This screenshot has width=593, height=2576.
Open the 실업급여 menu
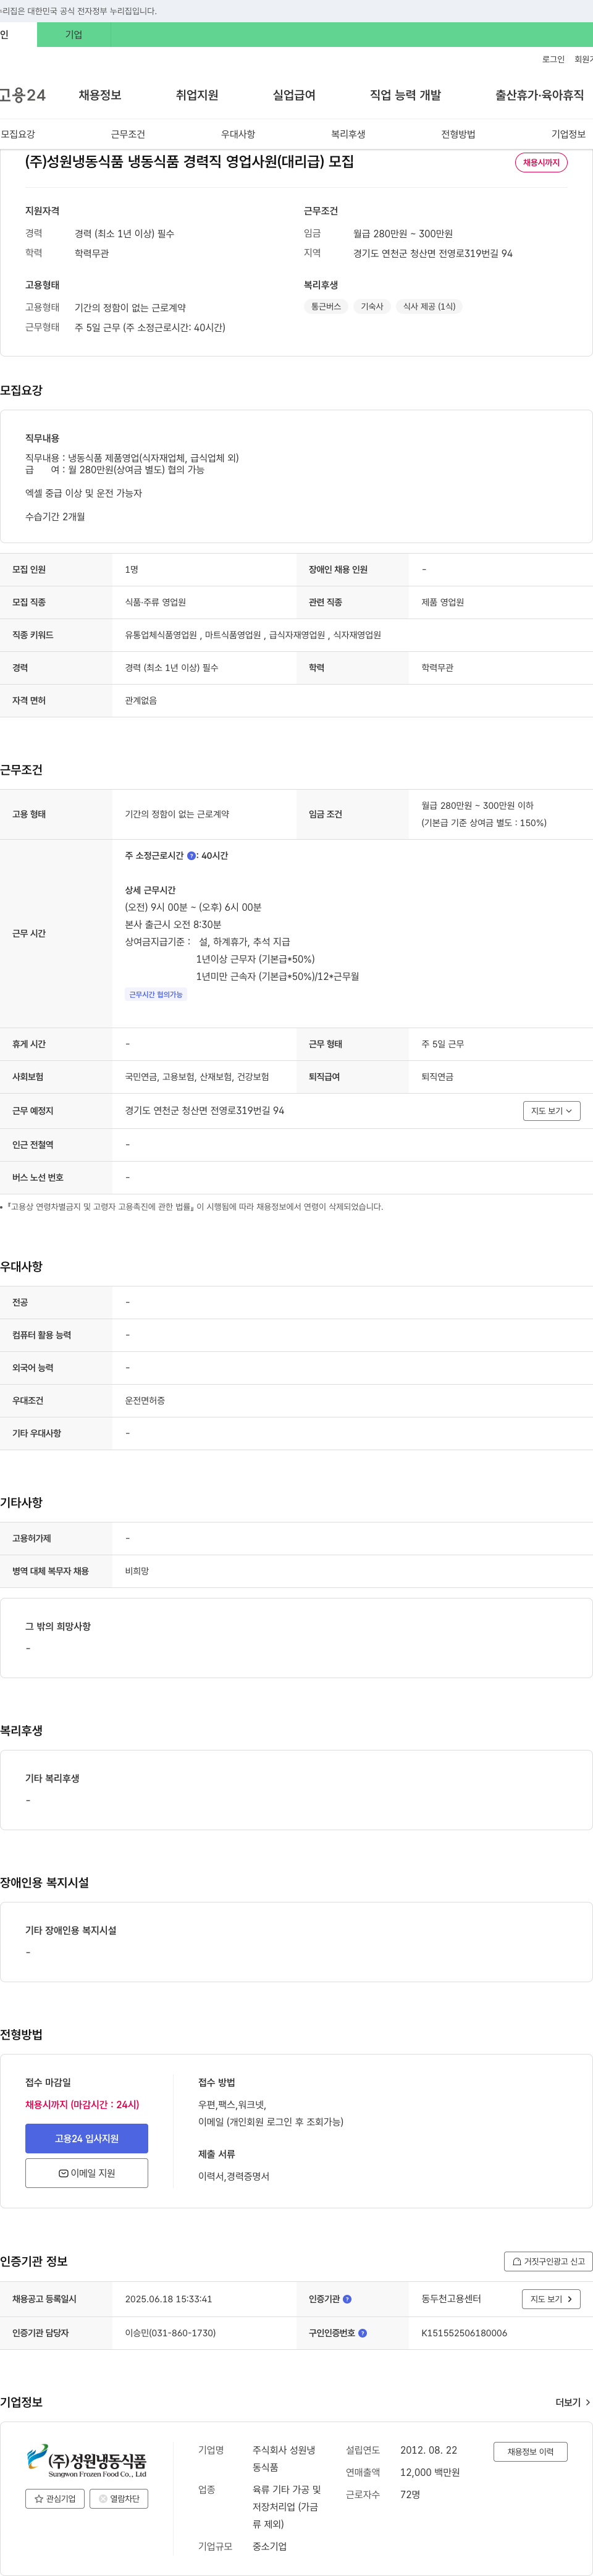294,95
